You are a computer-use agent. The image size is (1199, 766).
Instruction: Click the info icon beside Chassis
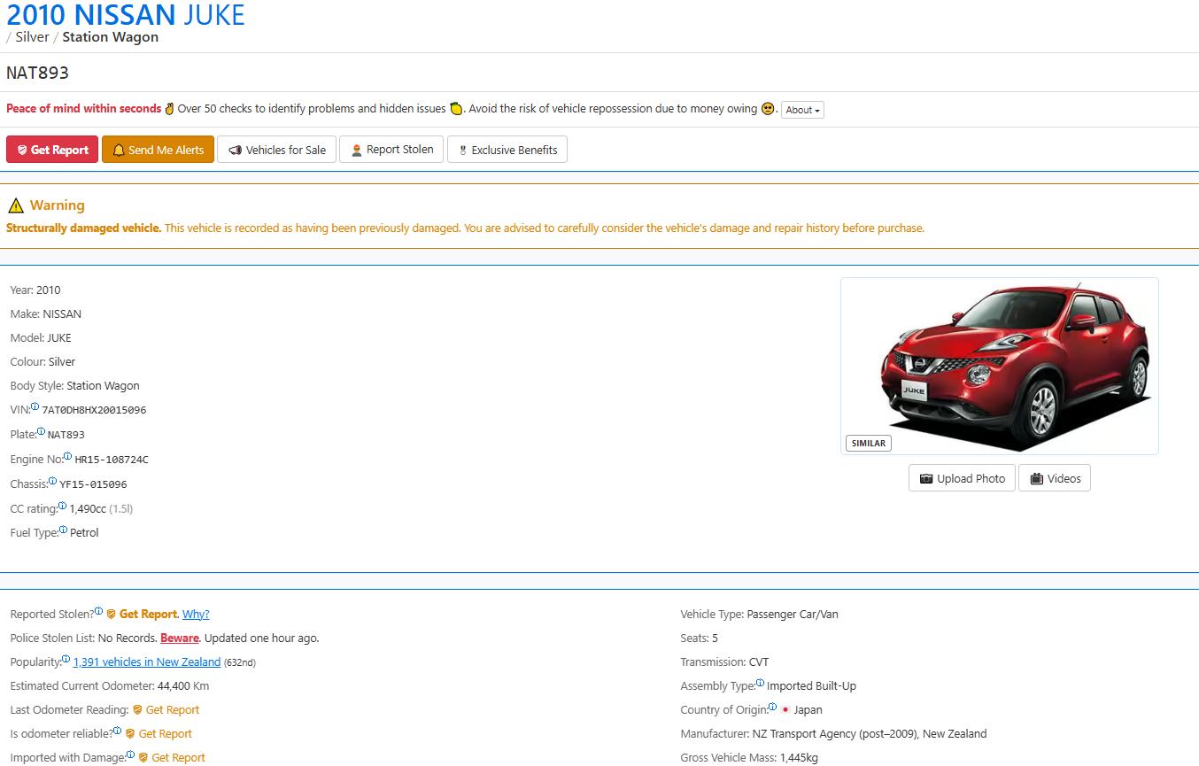pyautogui.click(x=53, y=481)
